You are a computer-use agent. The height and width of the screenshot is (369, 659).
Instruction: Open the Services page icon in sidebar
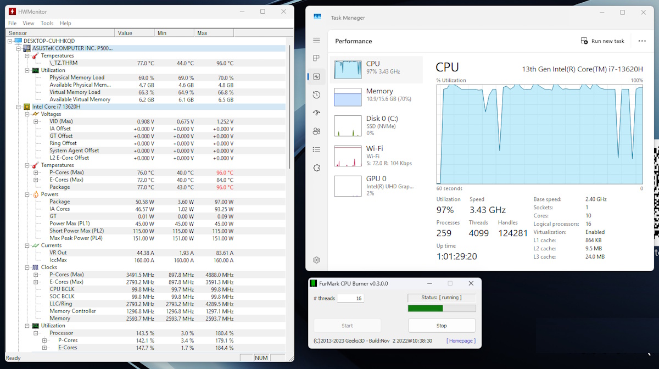[316, 167]
